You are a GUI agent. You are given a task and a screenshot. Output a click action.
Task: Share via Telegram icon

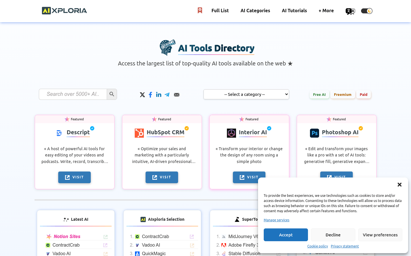tap(167, 95)
